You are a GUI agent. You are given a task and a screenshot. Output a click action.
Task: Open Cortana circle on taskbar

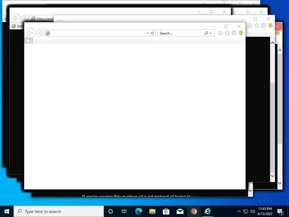(x=111, y=211)
